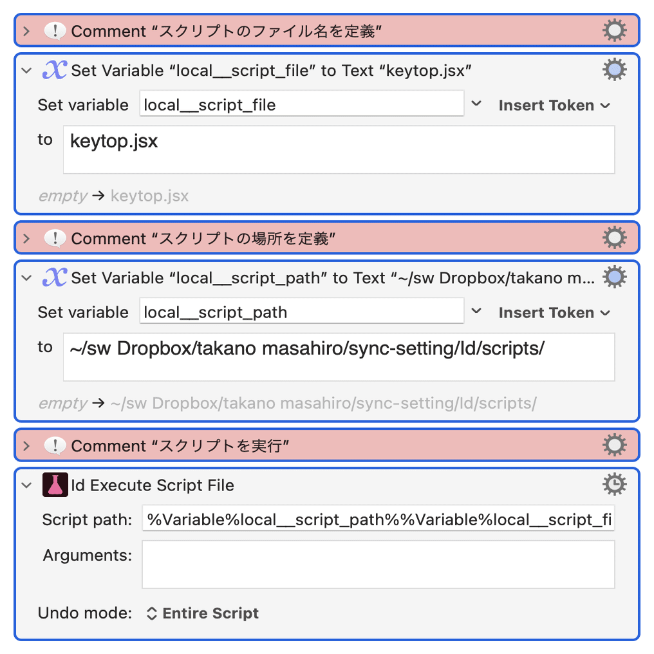This screenshot has height=654, width=654.
Task: Click the empty Arguments text box
Action: point(378,564)
